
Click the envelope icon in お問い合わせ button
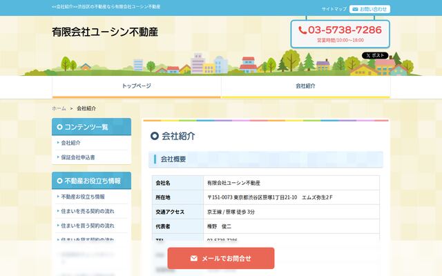tap(355, 9)
